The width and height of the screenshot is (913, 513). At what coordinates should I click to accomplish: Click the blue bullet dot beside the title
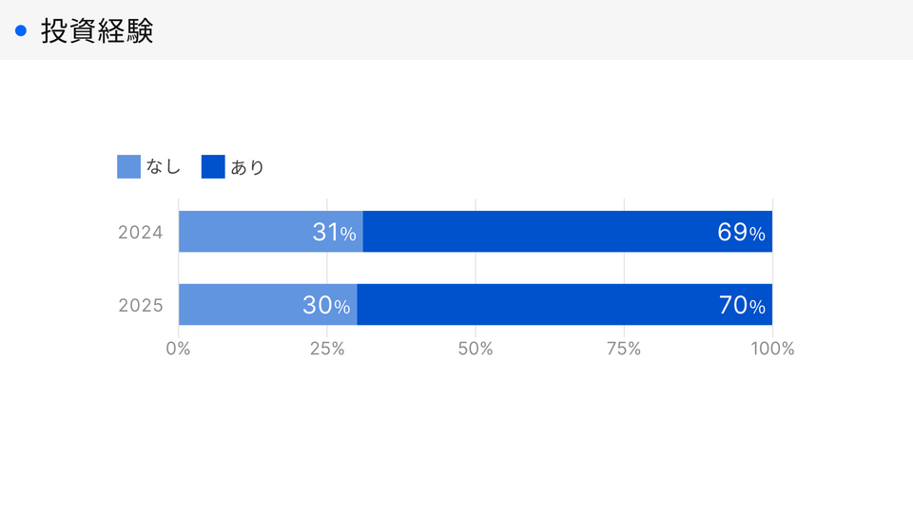click(21, 31)
